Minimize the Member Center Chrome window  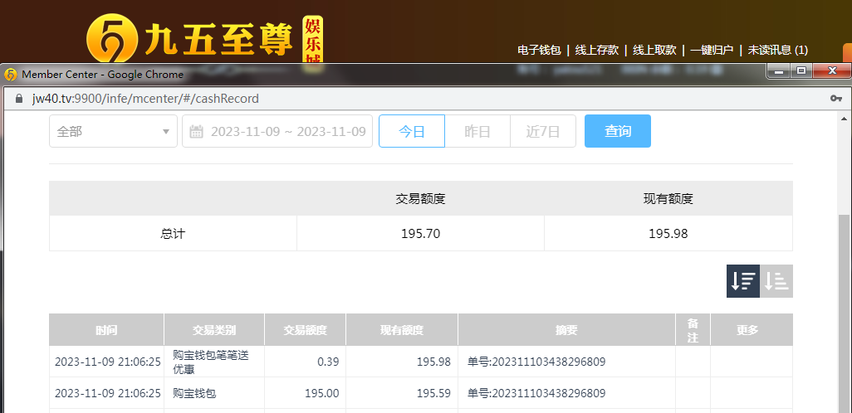pos(779,71)
